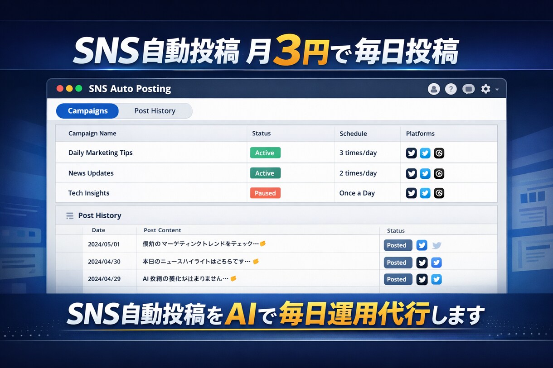Click the Active status of News Updates
The height and width of the screenshot is (368, 553).
[x=265, y=173]
